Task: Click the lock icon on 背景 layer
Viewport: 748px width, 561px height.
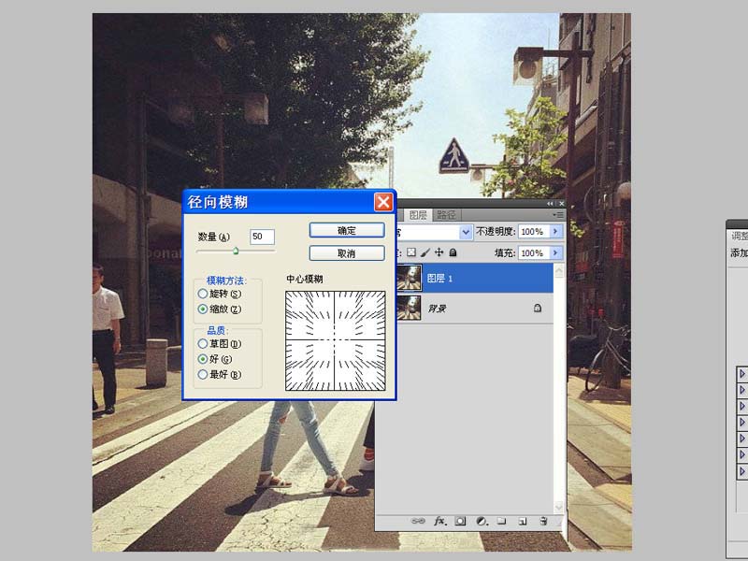Action: point(537,309)
